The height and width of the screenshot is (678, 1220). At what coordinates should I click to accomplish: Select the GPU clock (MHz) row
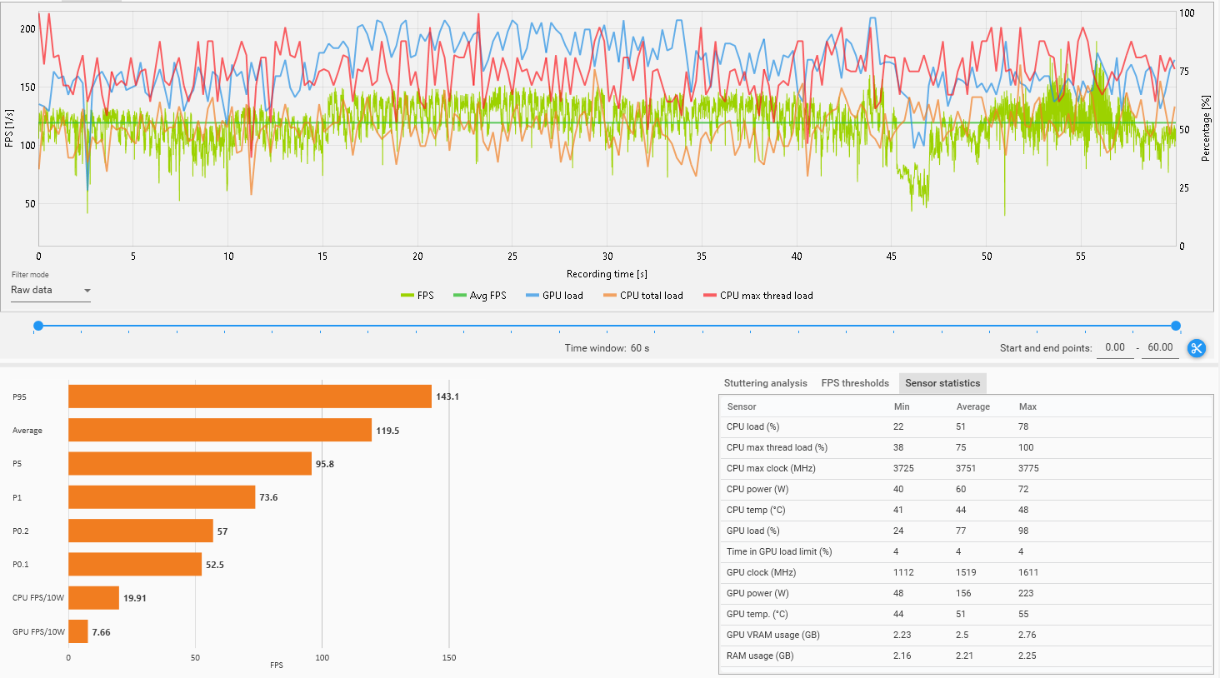[x=967, y=572]
